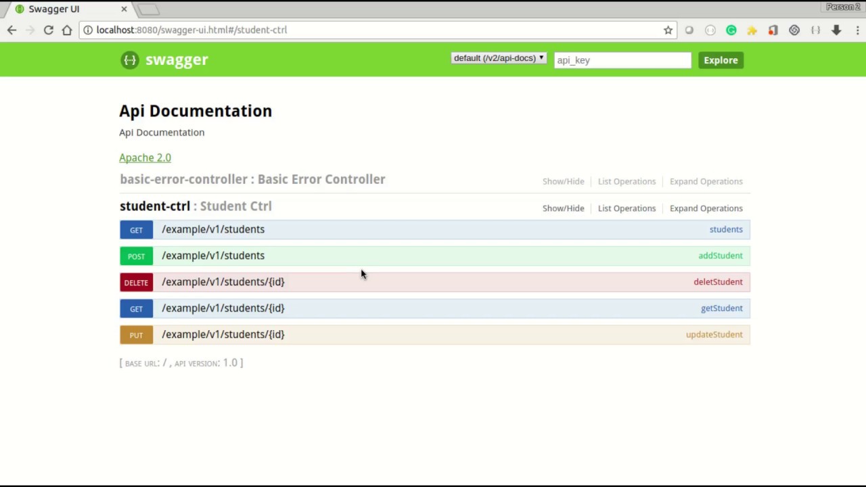
Task: Click the green POST method badge
Action: click(x=136, y=256)
